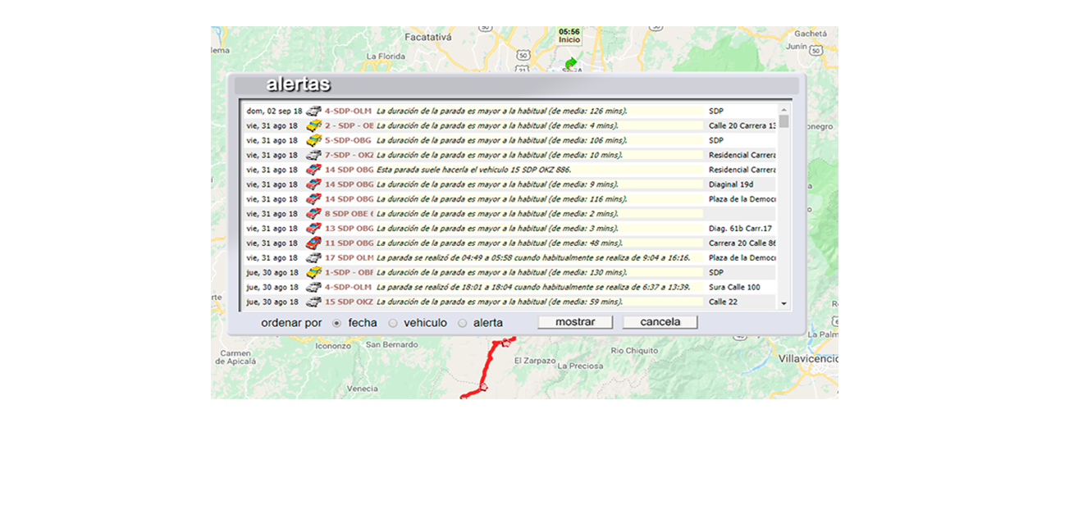Click green start arrow marker on map

coord(571,63)
